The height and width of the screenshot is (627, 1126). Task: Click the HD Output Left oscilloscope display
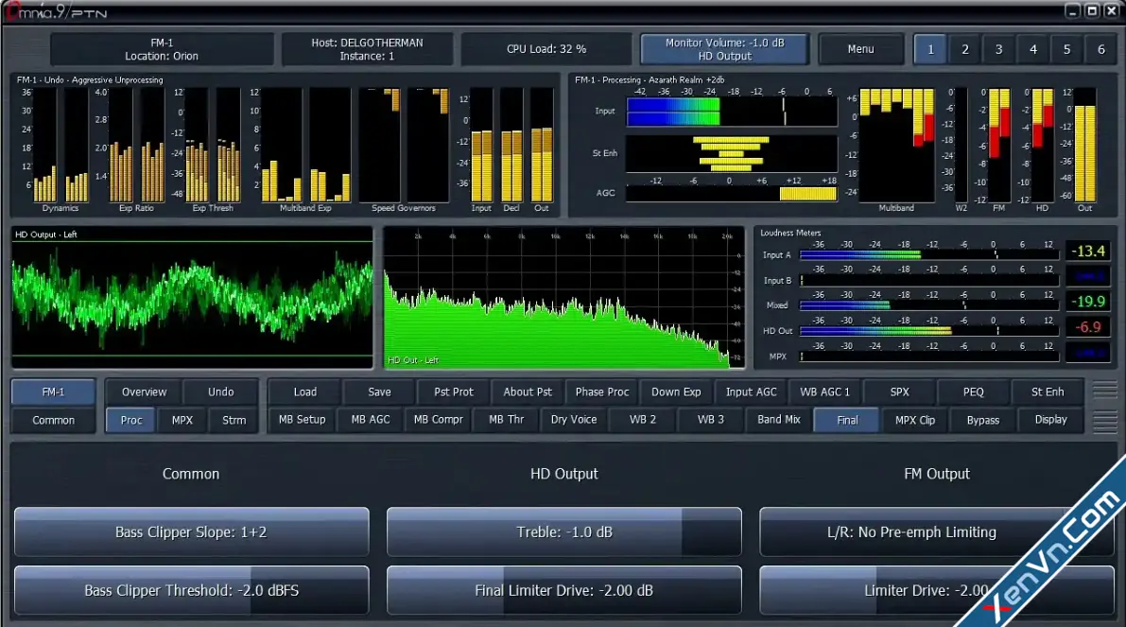point(192,298)
